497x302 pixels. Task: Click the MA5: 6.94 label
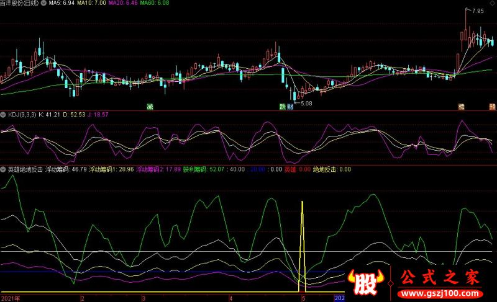[x=62, y=3]
